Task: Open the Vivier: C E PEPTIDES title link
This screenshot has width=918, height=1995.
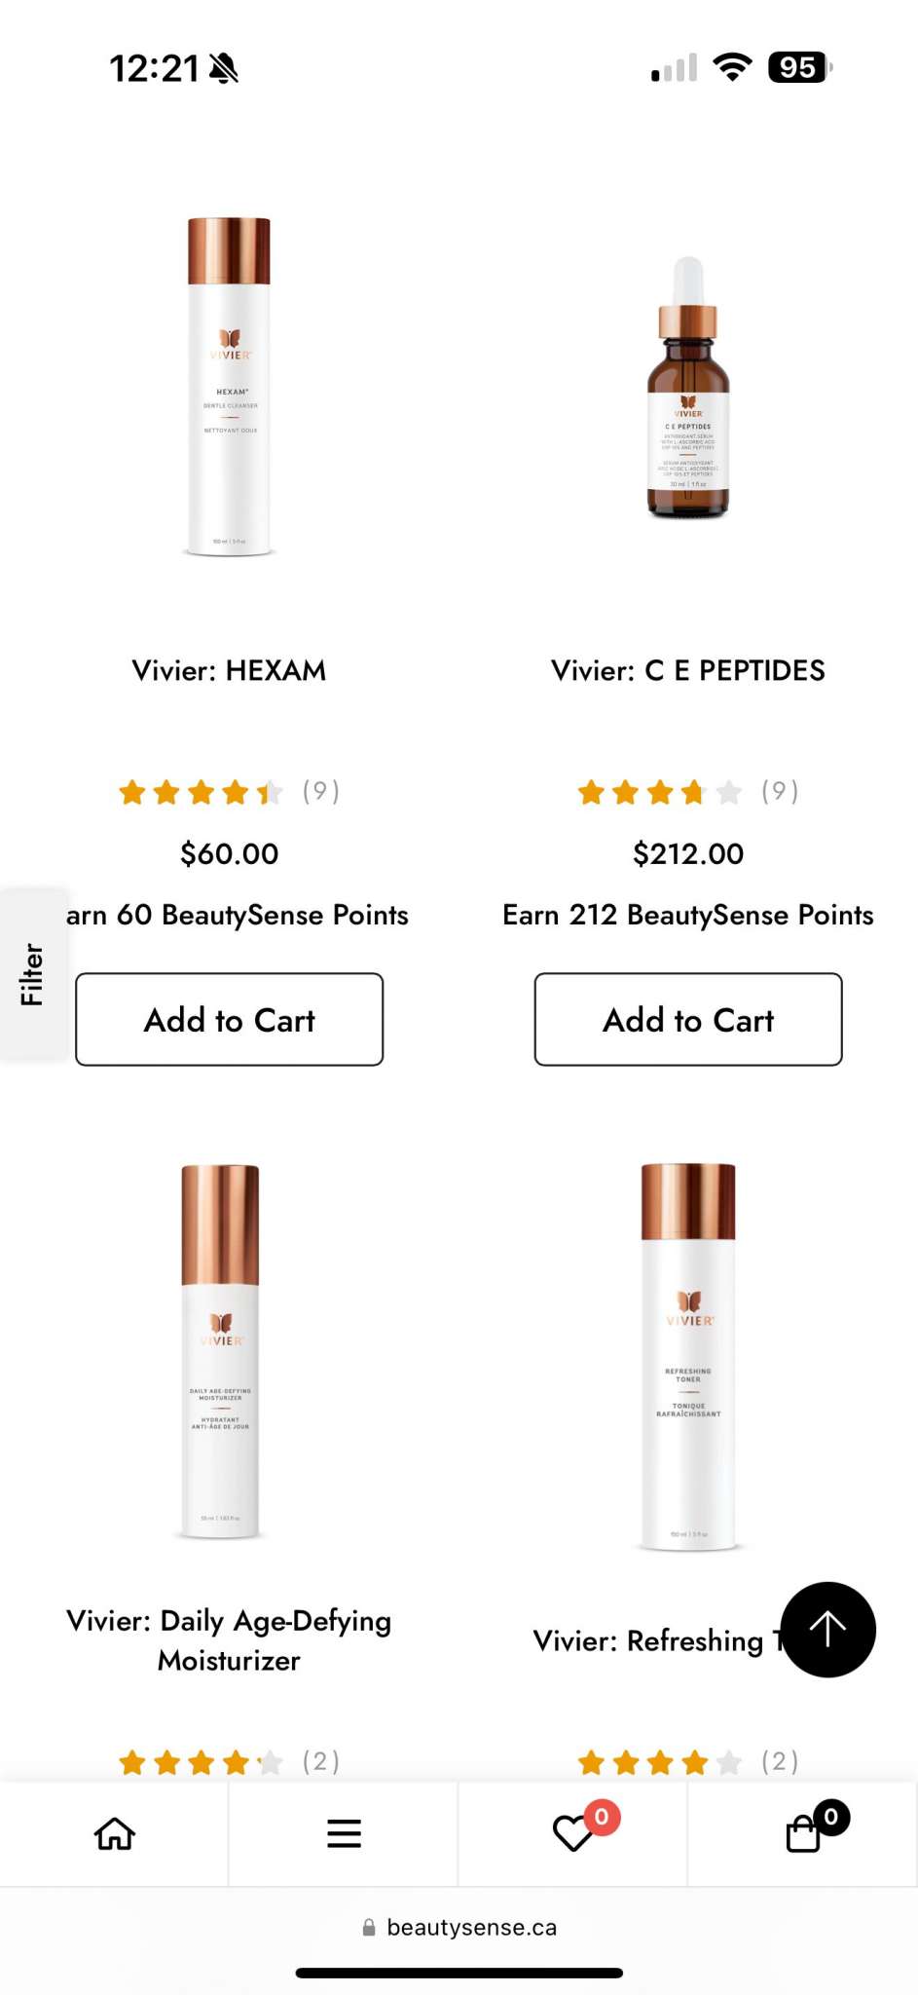Action: pyautogui.click(x=688, y=670)
